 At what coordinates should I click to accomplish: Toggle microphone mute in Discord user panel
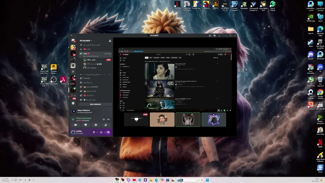click(94, 132)
